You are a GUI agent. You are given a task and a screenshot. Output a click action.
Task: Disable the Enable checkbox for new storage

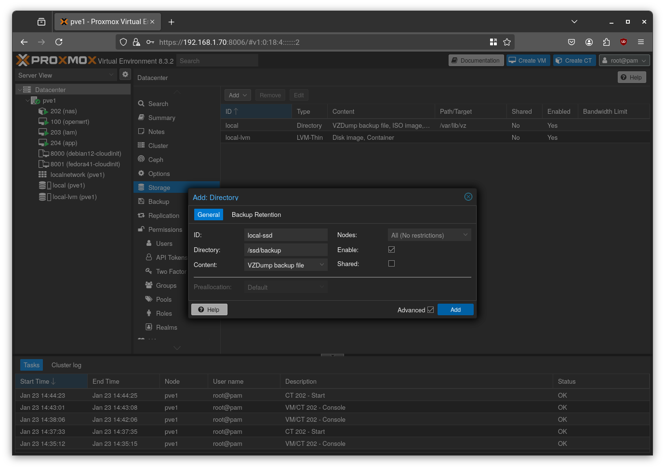point(391,249)
